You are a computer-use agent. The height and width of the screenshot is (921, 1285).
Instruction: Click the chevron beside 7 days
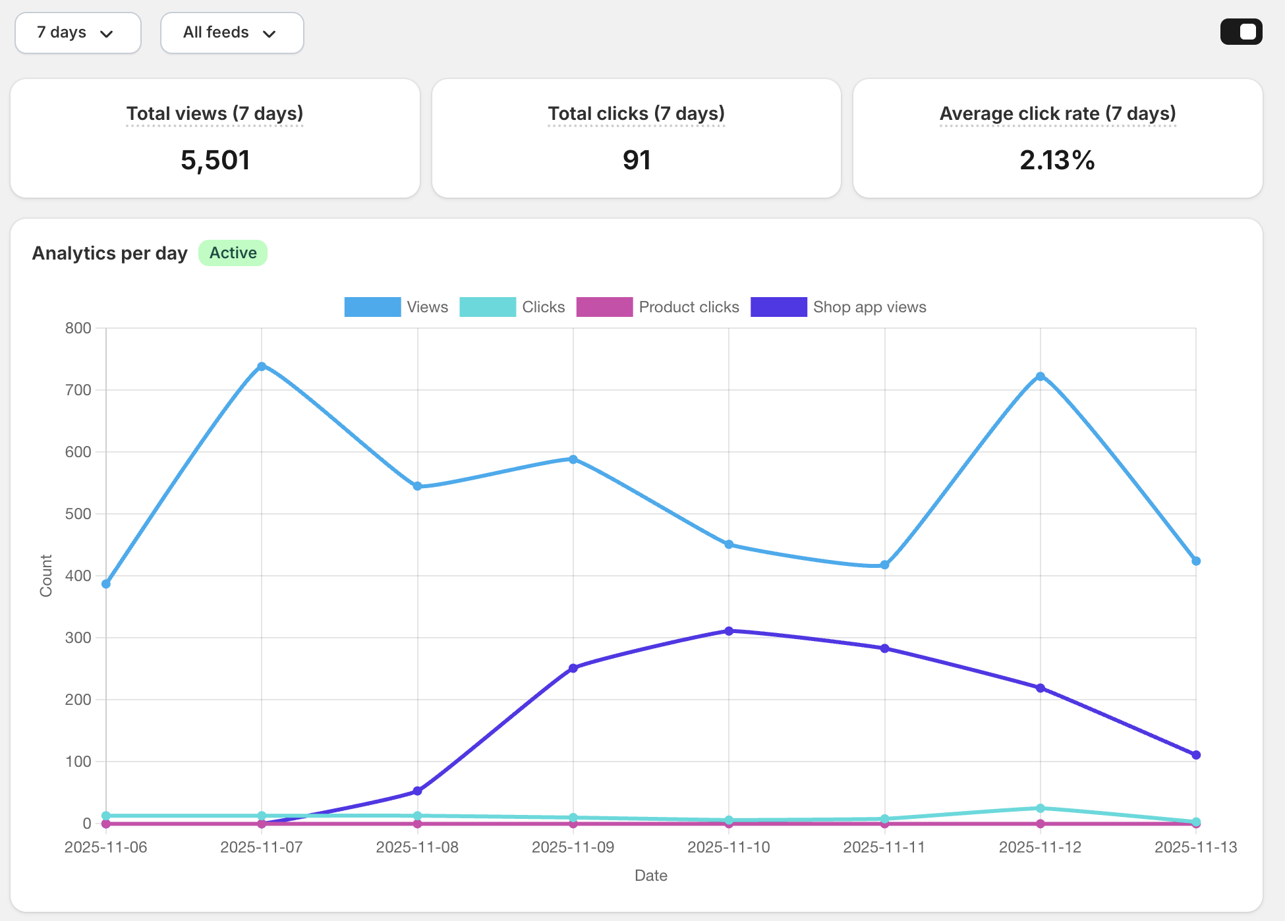pyautogui.click(x=107, y=34)
